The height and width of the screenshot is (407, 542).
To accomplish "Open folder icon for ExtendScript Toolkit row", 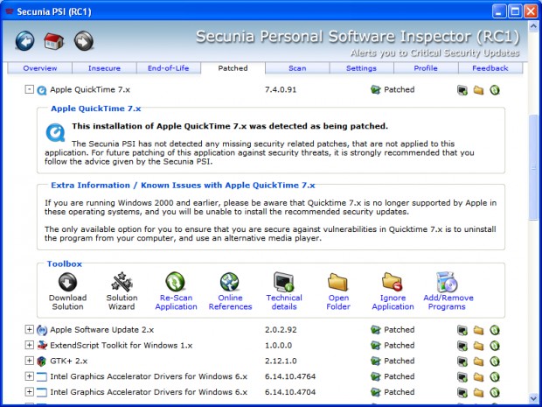I will [x=478, y=346].
